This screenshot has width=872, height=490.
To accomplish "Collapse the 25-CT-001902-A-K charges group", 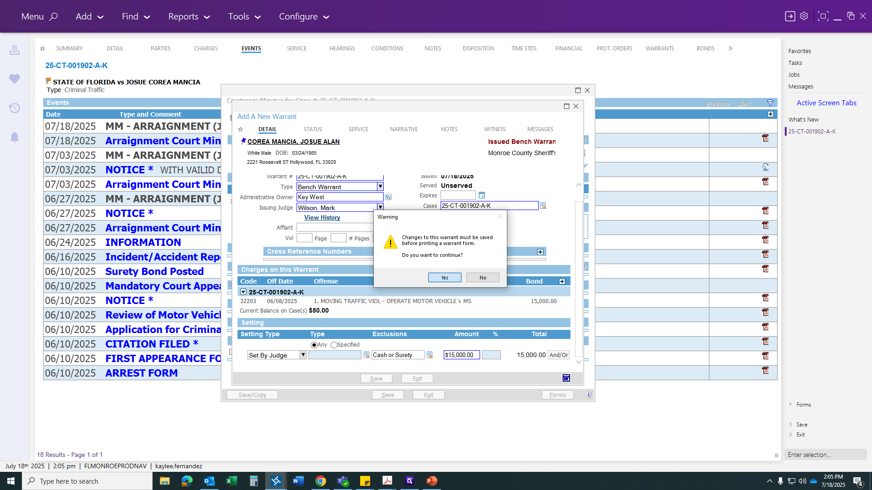I will [243, 292].
